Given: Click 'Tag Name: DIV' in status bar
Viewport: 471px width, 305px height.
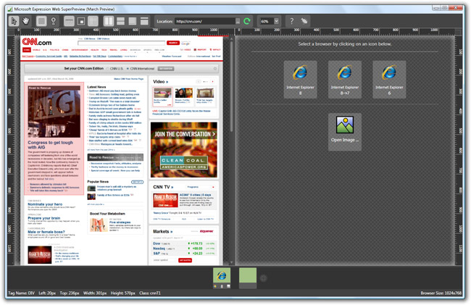Looking at the screenshot, I should click(x=21, y=293).
